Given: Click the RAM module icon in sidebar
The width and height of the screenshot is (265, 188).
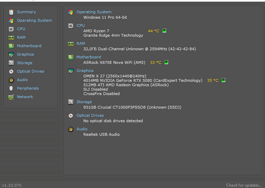Looking at the screenshot, I should point(11,37).
